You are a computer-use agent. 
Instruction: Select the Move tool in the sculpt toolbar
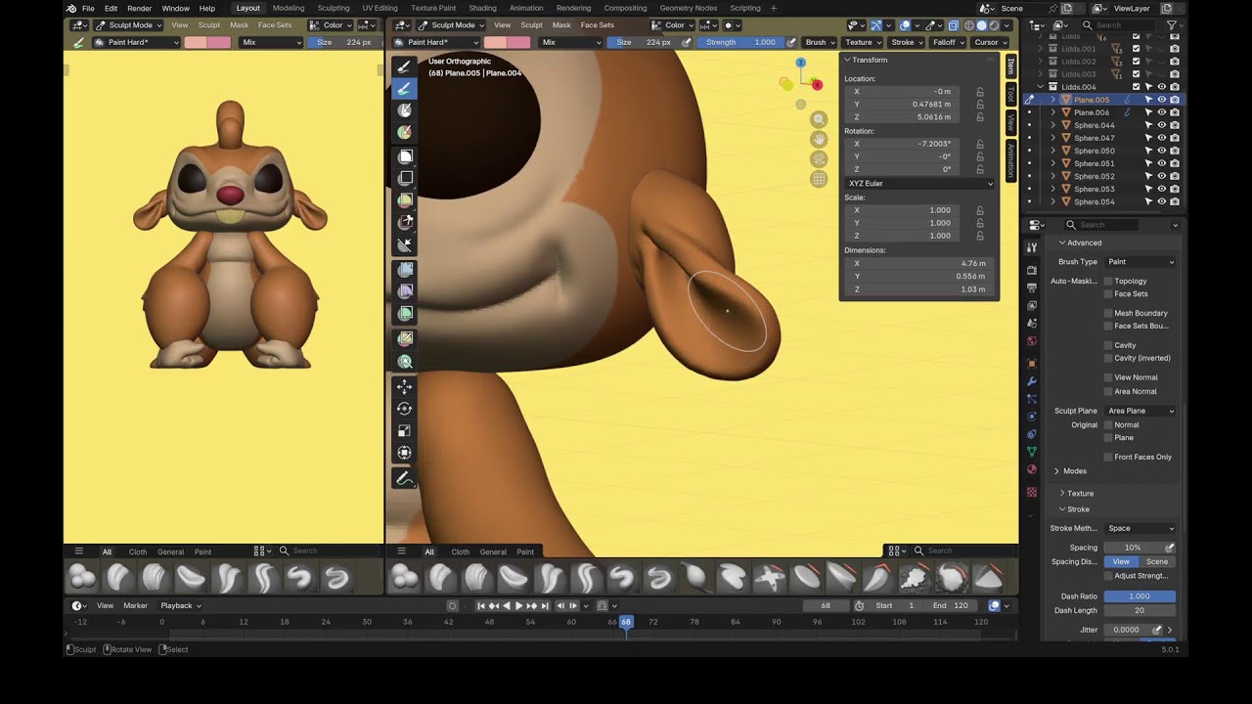pos(404,387)
